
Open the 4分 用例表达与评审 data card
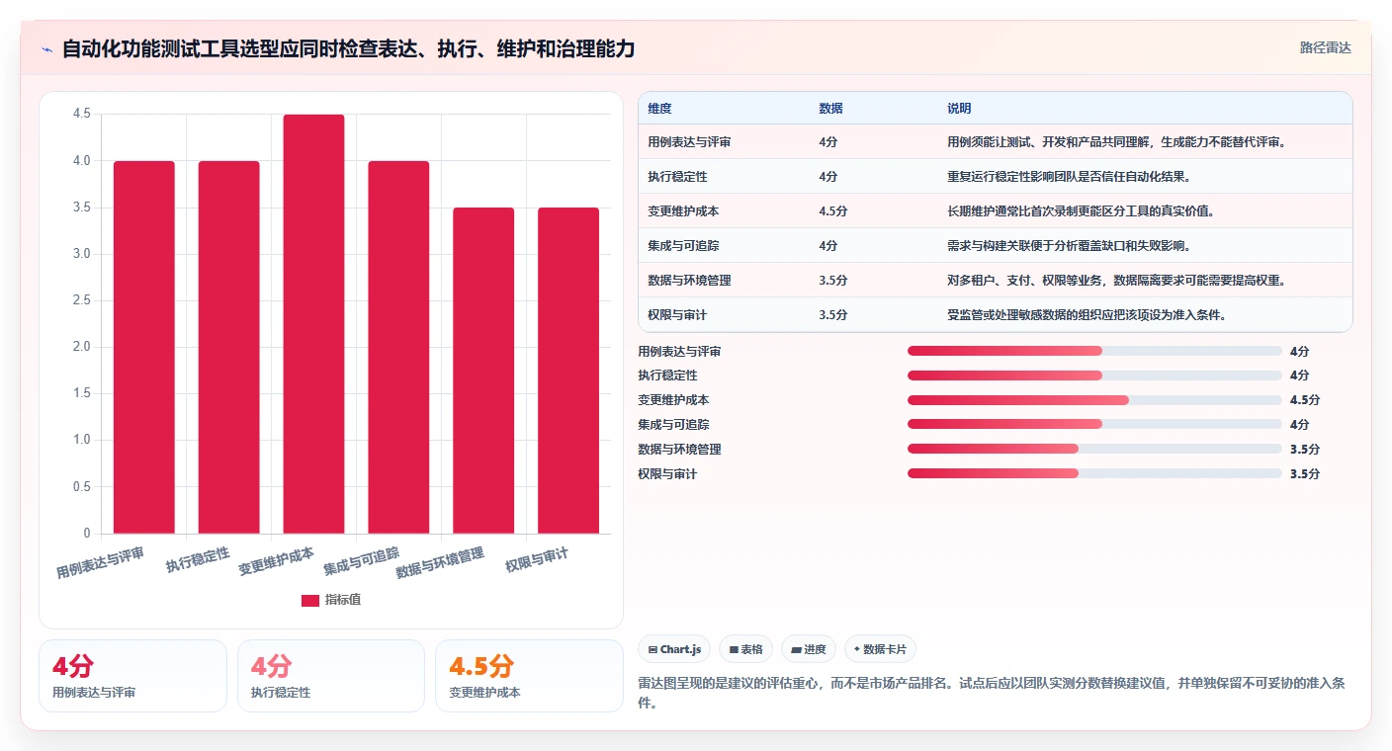coord(132,676)
